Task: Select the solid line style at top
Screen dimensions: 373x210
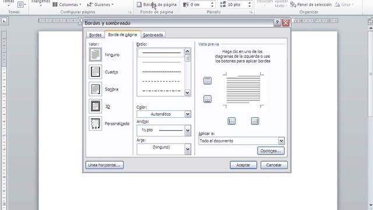Action: coord(161,52)
